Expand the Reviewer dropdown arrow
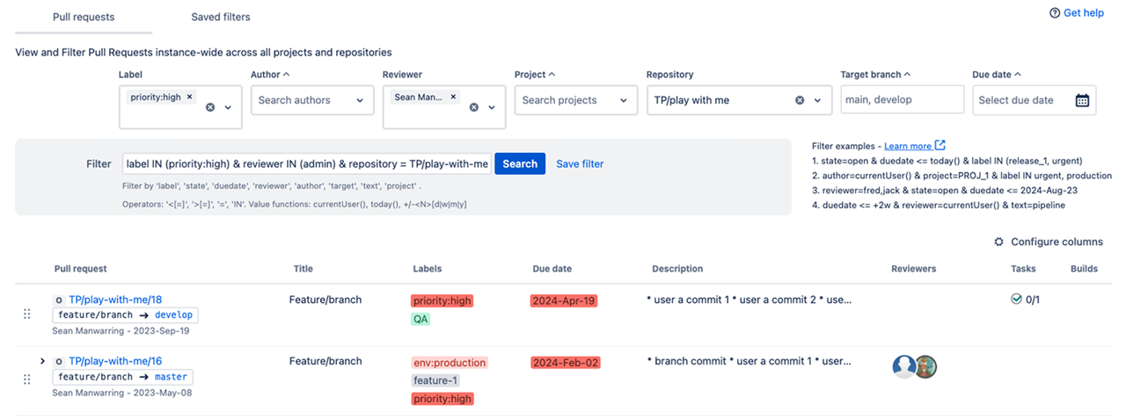Viewport: 1126px width, 419px height. 493,107
